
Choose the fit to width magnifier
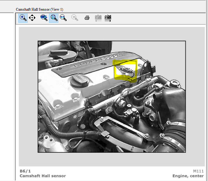tap(63, 18)
